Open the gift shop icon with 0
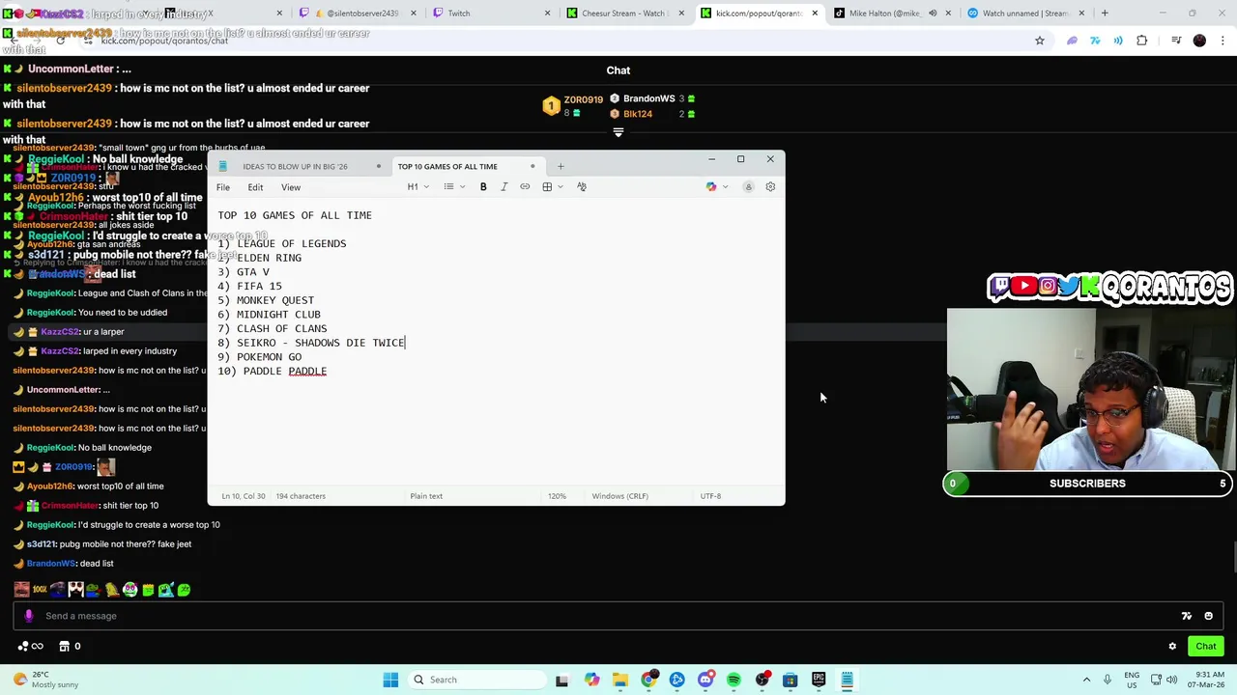 tap(70, 646)
